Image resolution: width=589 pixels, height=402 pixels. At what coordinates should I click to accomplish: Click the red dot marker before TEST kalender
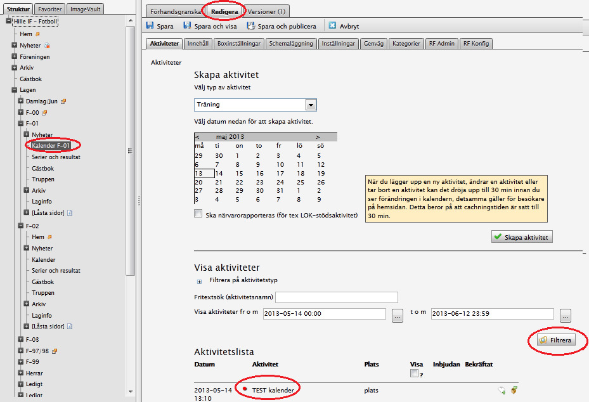coord(245,389)
